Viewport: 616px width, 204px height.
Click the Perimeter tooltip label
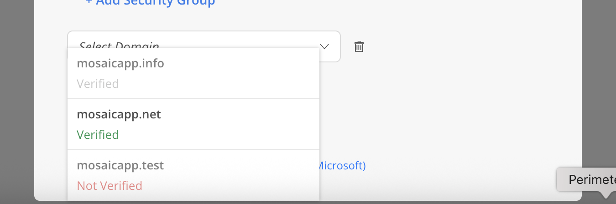pyautogui.click(x=592, y=180)
